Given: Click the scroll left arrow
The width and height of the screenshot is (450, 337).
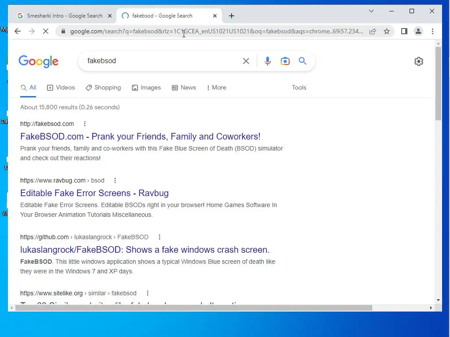Looking at the screenshot, I should click(x=11, y=308).
